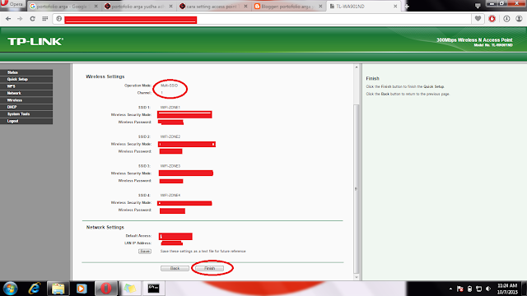Open the Speed Dial grid icon
527x296 pixels.
click(x=45, y=19)
